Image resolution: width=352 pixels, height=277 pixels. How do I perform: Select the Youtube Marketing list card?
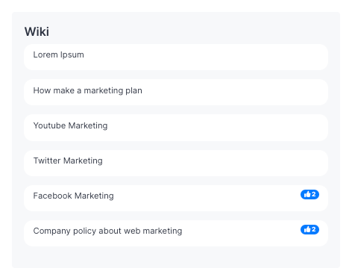(176, 128)
